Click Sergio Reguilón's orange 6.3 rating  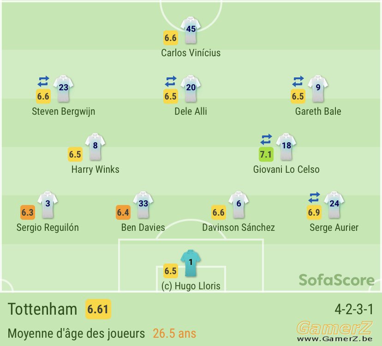[28, 212]
